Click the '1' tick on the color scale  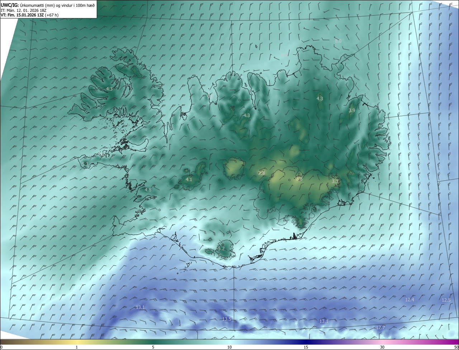pyautogui.click(x=77, y=347)
